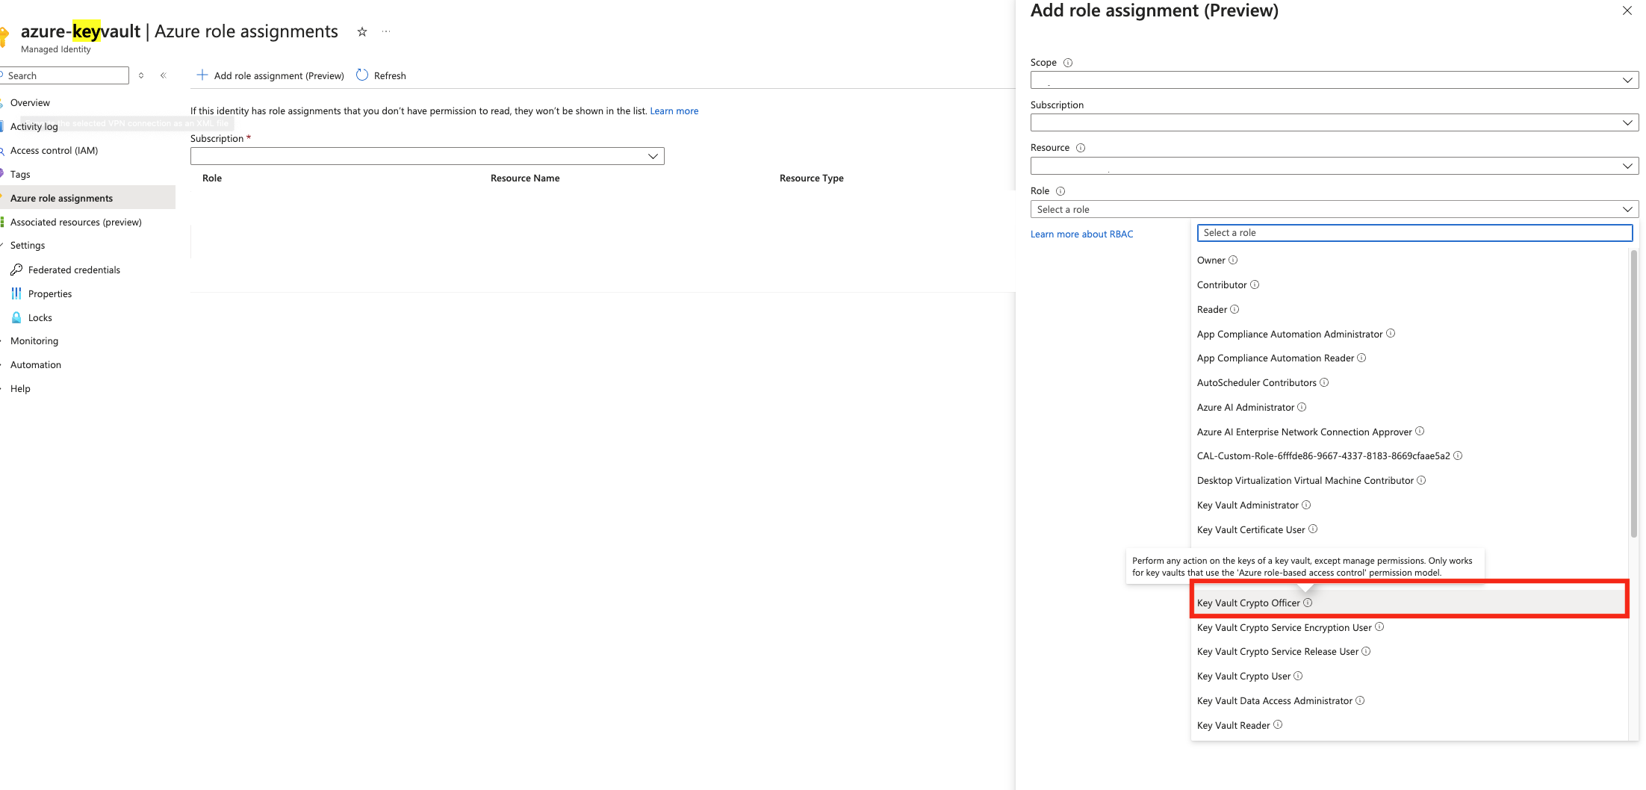
Task: Click the favorite star icon near title
Action: [362, 31]
